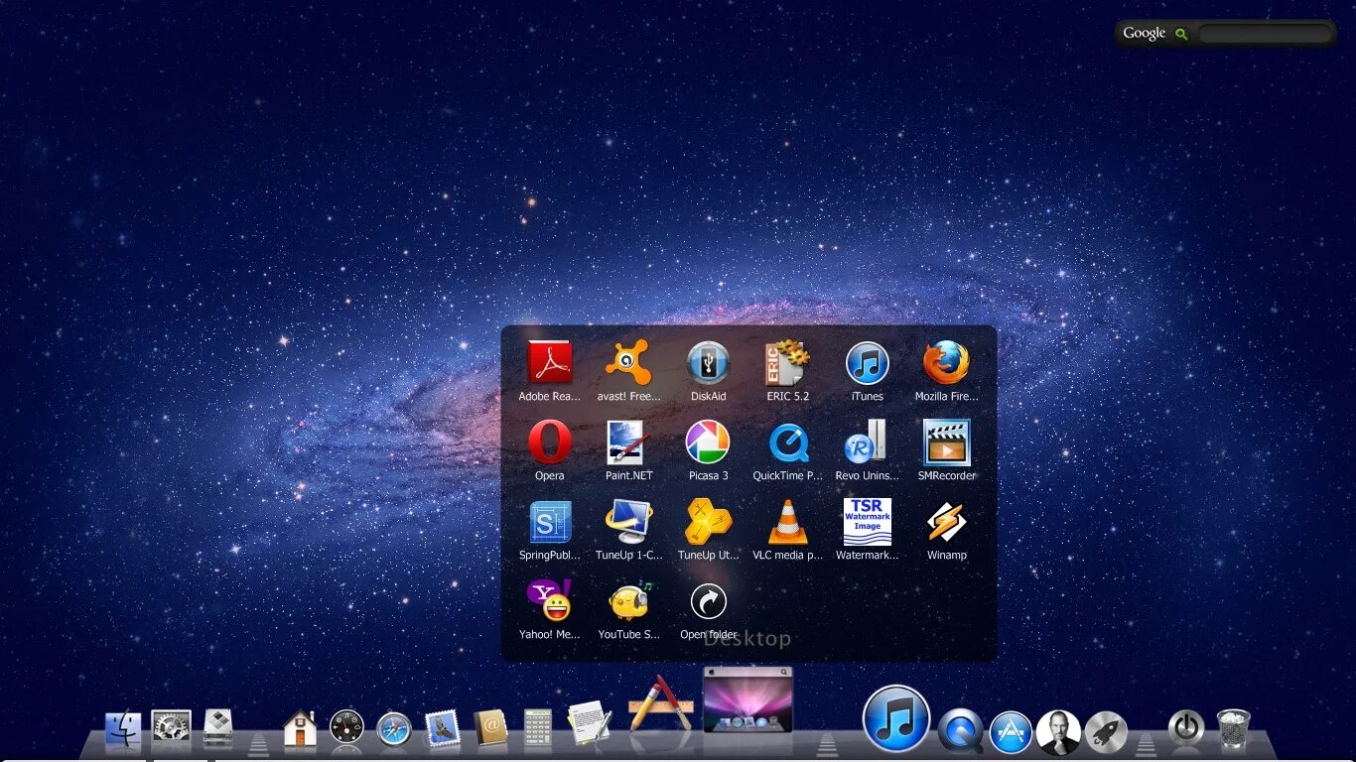Open Mozilla Firefox icon
The height and width of the screenshot is (762, 1356).
pyautogui.click(x=946, y=363)
